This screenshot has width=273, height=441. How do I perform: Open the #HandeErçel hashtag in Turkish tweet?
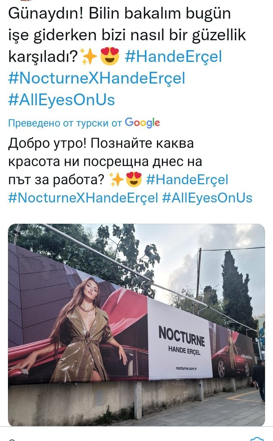click(x=173, y=57)
